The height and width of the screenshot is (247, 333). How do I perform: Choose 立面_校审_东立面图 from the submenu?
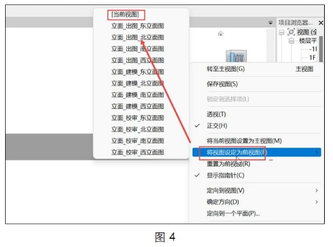137,118
